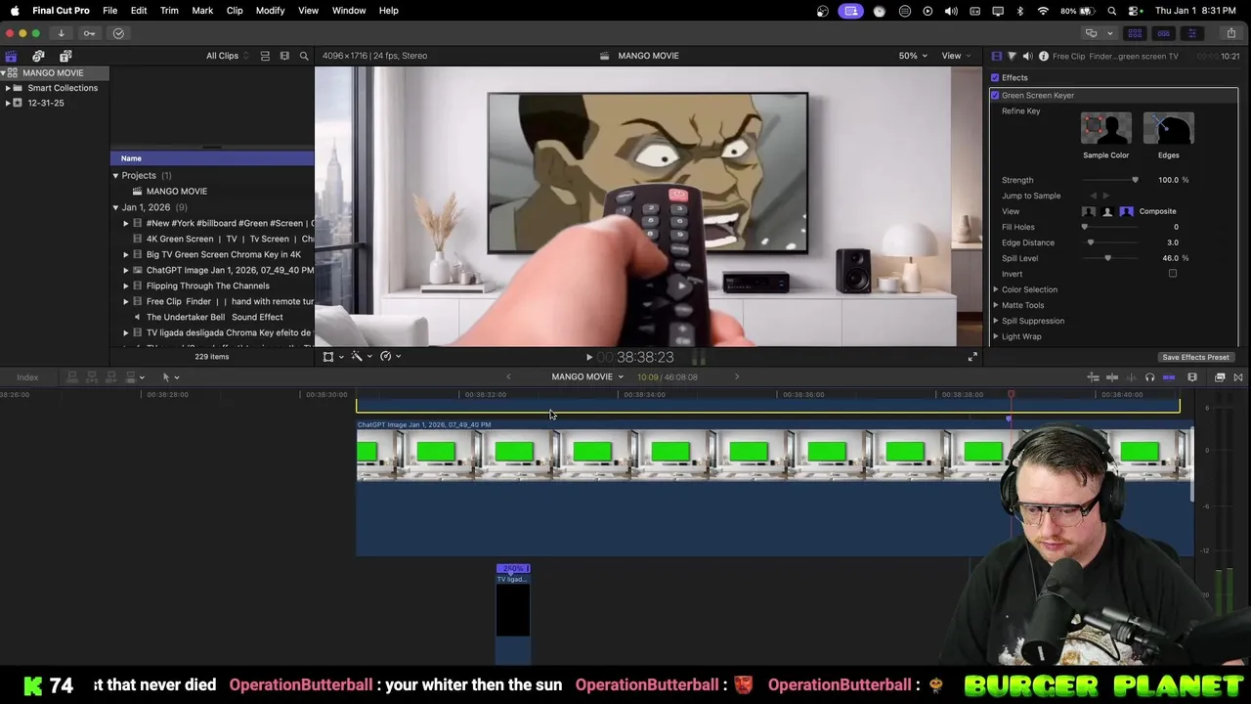Choose the Composite view mode icon
The height and width of the screenshot is (704, 1251).
click(1126, 211)
